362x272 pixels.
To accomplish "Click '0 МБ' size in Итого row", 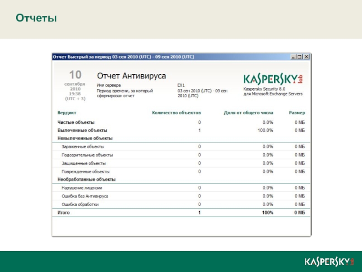I will coord(300,213).
